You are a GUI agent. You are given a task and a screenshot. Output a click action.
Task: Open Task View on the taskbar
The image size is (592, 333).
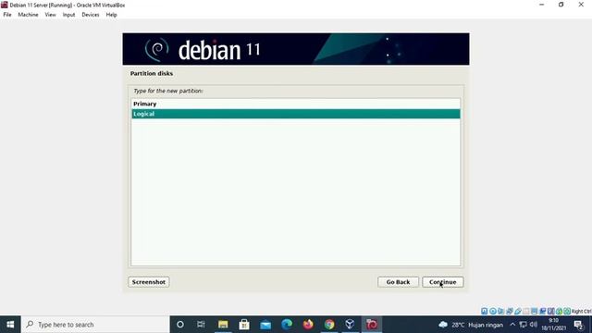point(201,325)
